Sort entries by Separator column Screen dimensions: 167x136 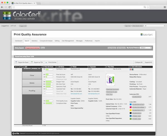pos(96,67)
